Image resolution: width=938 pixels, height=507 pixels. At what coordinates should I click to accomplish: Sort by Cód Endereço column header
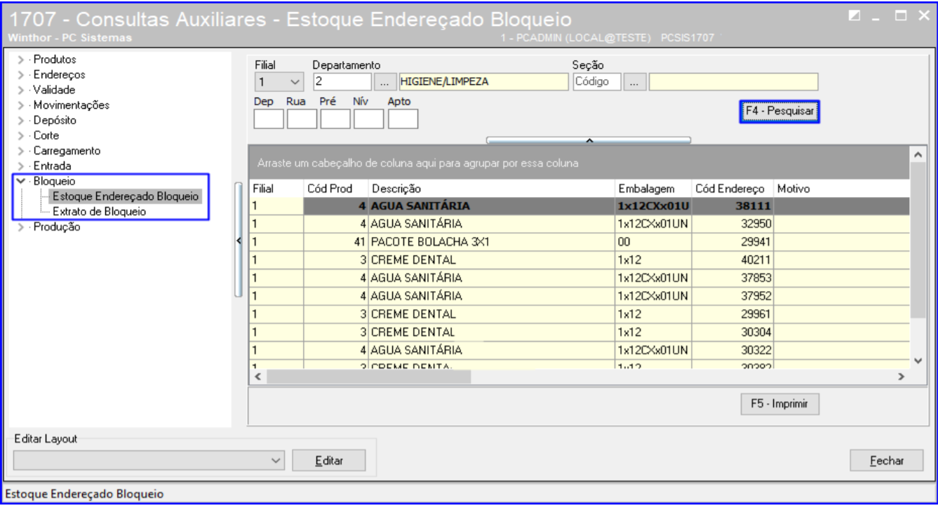pos(732,189)
